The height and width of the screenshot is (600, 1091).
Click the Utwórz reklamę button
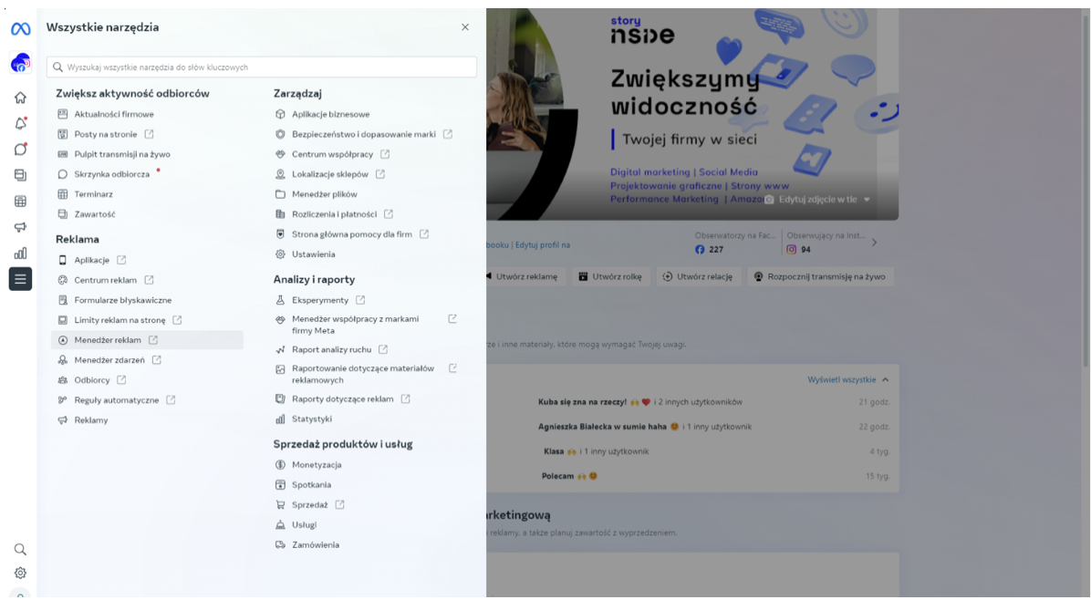(x=526, y=276)
